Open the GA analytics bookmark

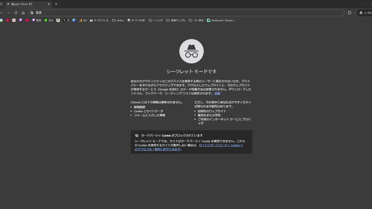[x=83, y=20]
